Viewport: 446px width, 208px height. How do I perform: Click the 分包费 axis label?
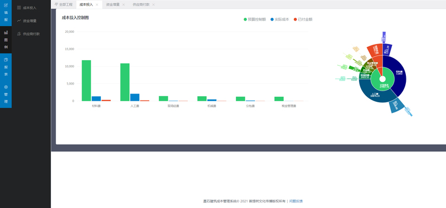(x=250, y=106)
